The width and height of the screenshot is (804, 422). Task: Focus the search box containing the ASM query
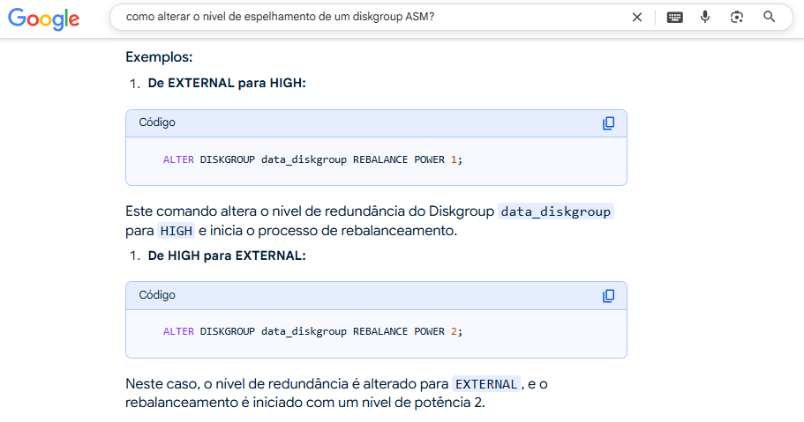pos(371,17)
